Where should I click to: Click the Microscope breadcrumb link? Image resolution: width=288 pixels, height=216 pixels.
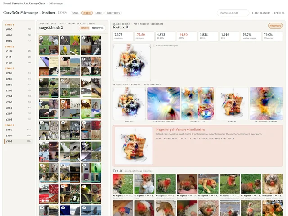pyautogui.click(x=56, y=4)
